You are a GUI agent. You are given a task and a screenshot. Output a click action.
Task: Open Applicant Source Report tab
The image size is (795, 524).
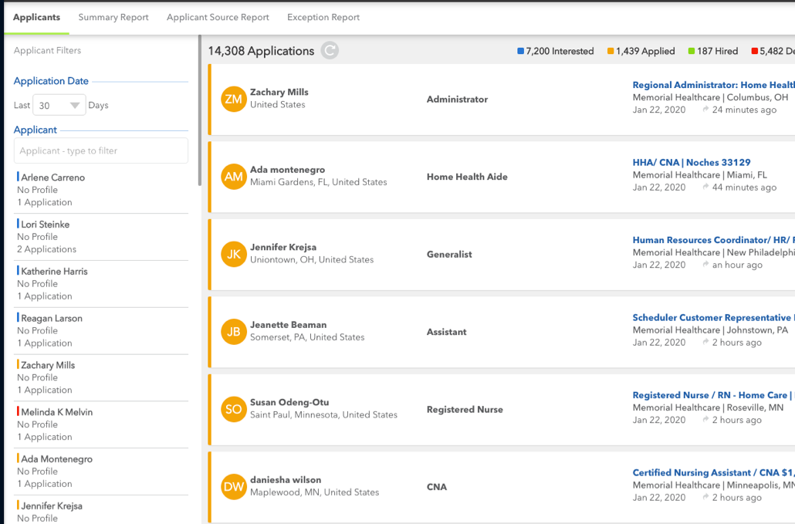coord(218,17)
